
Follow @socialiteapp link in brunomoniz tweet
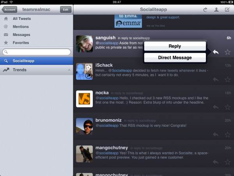pyautogui.click(x=107, y=126)
